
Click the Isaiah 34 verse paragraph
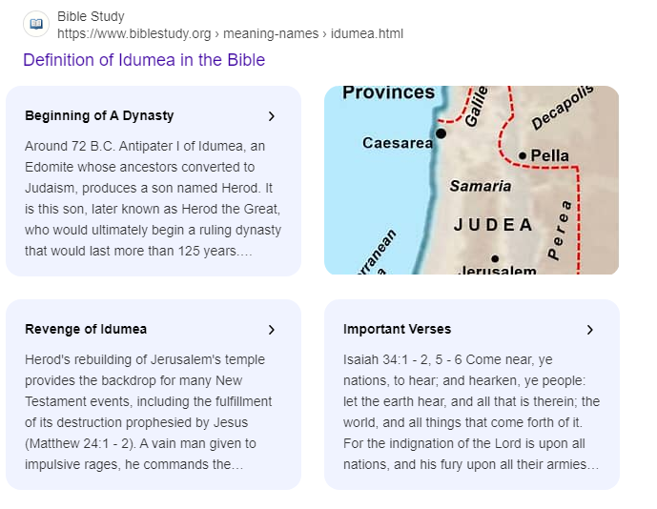[471, 412]
